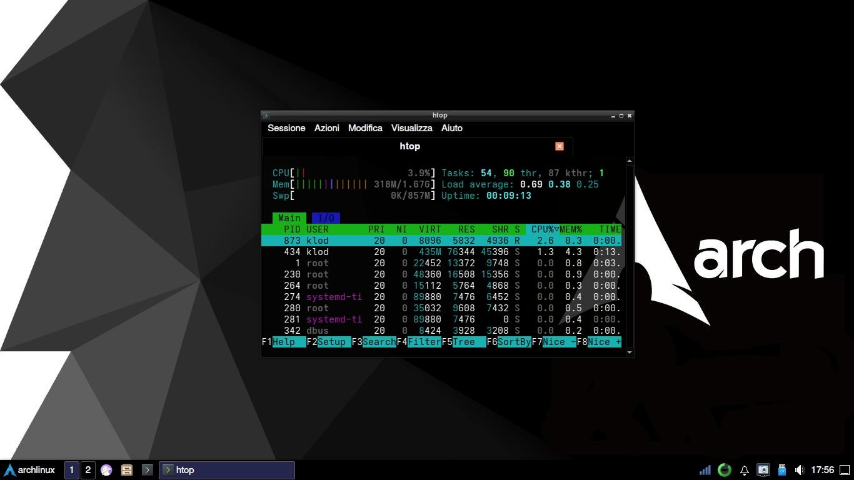Click the 17:56 clock in the panel
The image size is (854, 480).
pos(823,470)
